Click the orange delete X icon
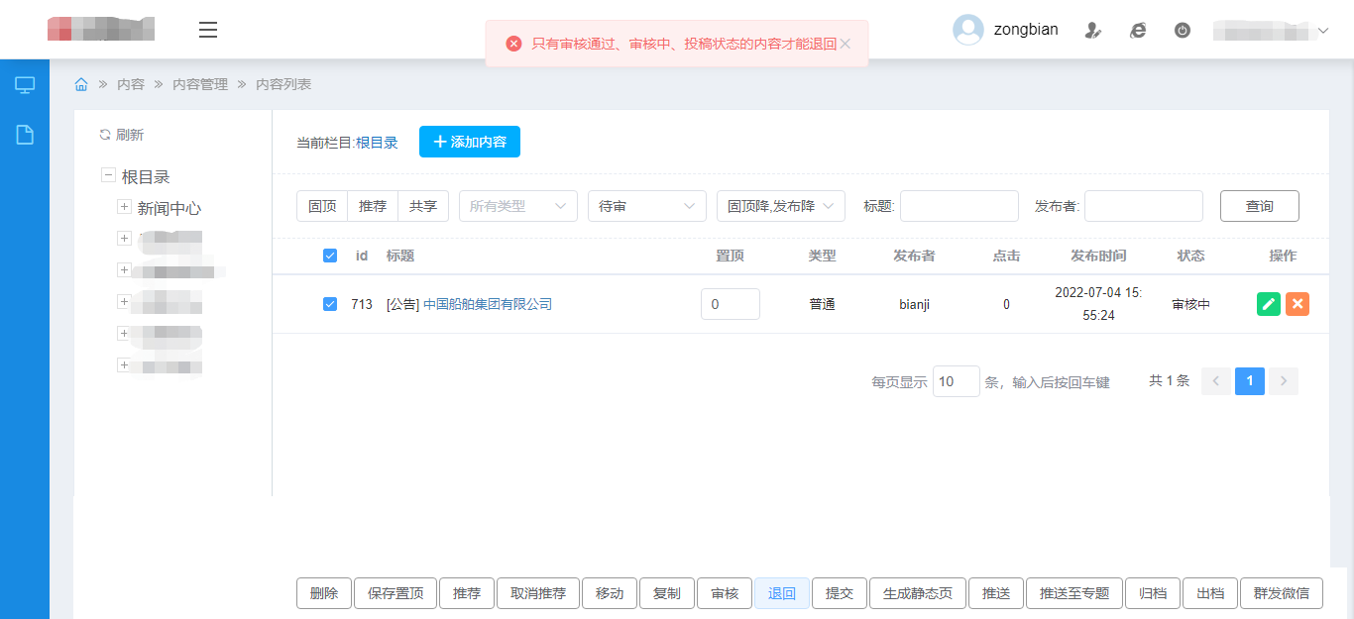The height and width of the screenshot is (619, 1354). (x=1298, y=304)
